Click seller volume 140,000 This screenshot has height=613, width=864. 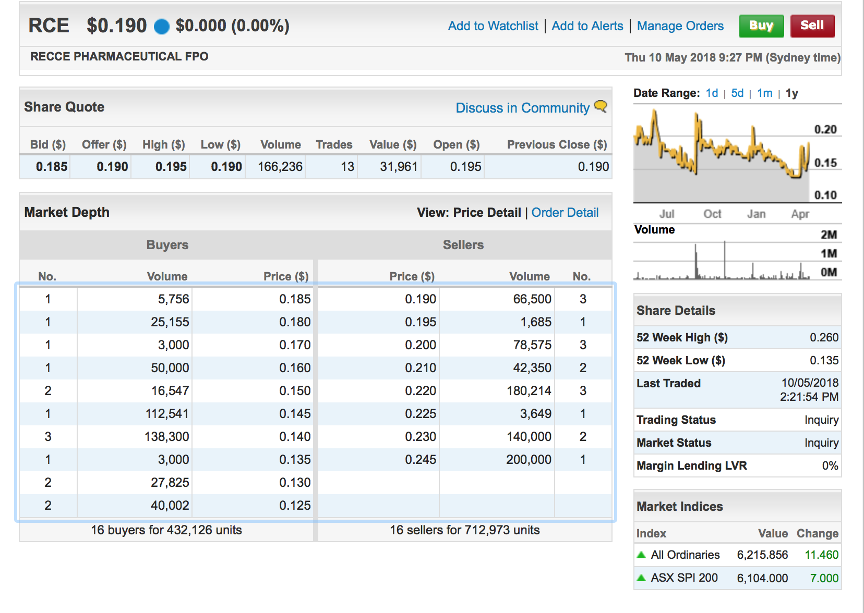click(x=529, y=437)
